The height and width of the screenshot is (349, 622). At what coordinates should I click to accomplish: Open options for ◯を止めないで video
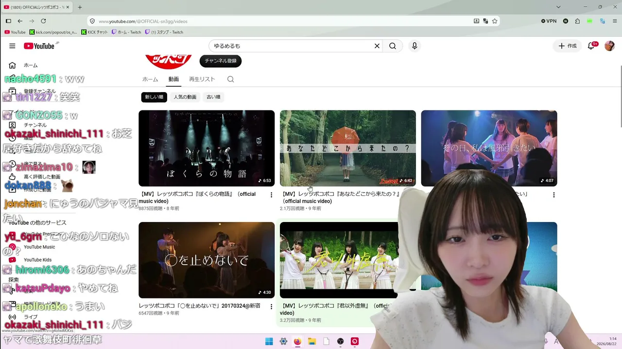click(x=271, y=307)
